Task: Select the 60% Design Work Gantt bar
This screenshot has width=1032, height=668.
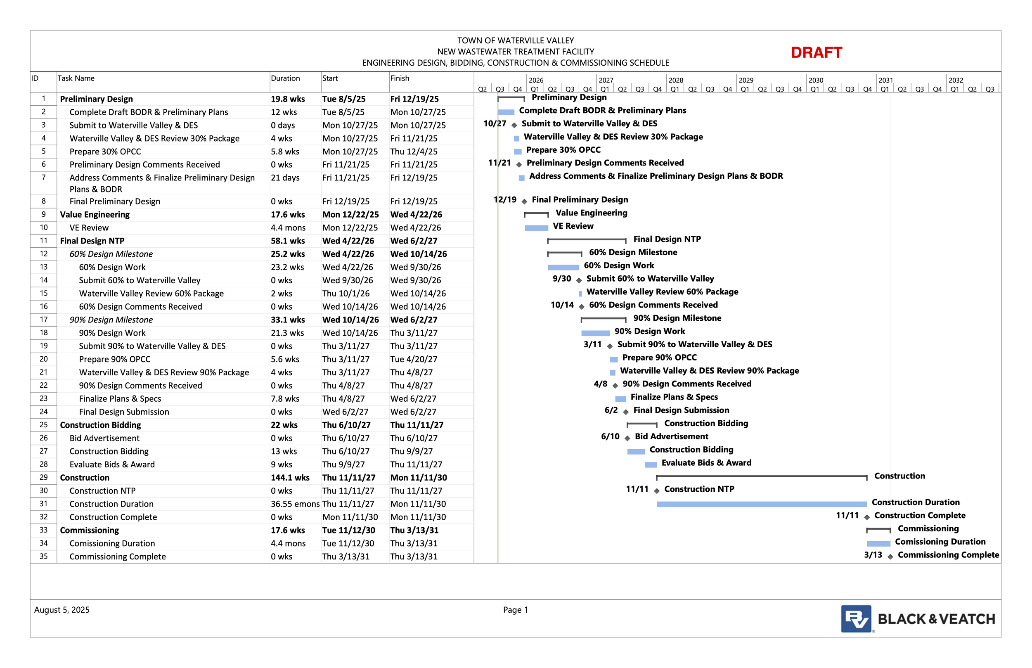Action: [563, 268]
